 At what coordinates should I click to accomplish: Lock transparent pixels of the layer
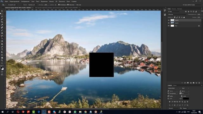pyautogui.click(x=175, y=17)
